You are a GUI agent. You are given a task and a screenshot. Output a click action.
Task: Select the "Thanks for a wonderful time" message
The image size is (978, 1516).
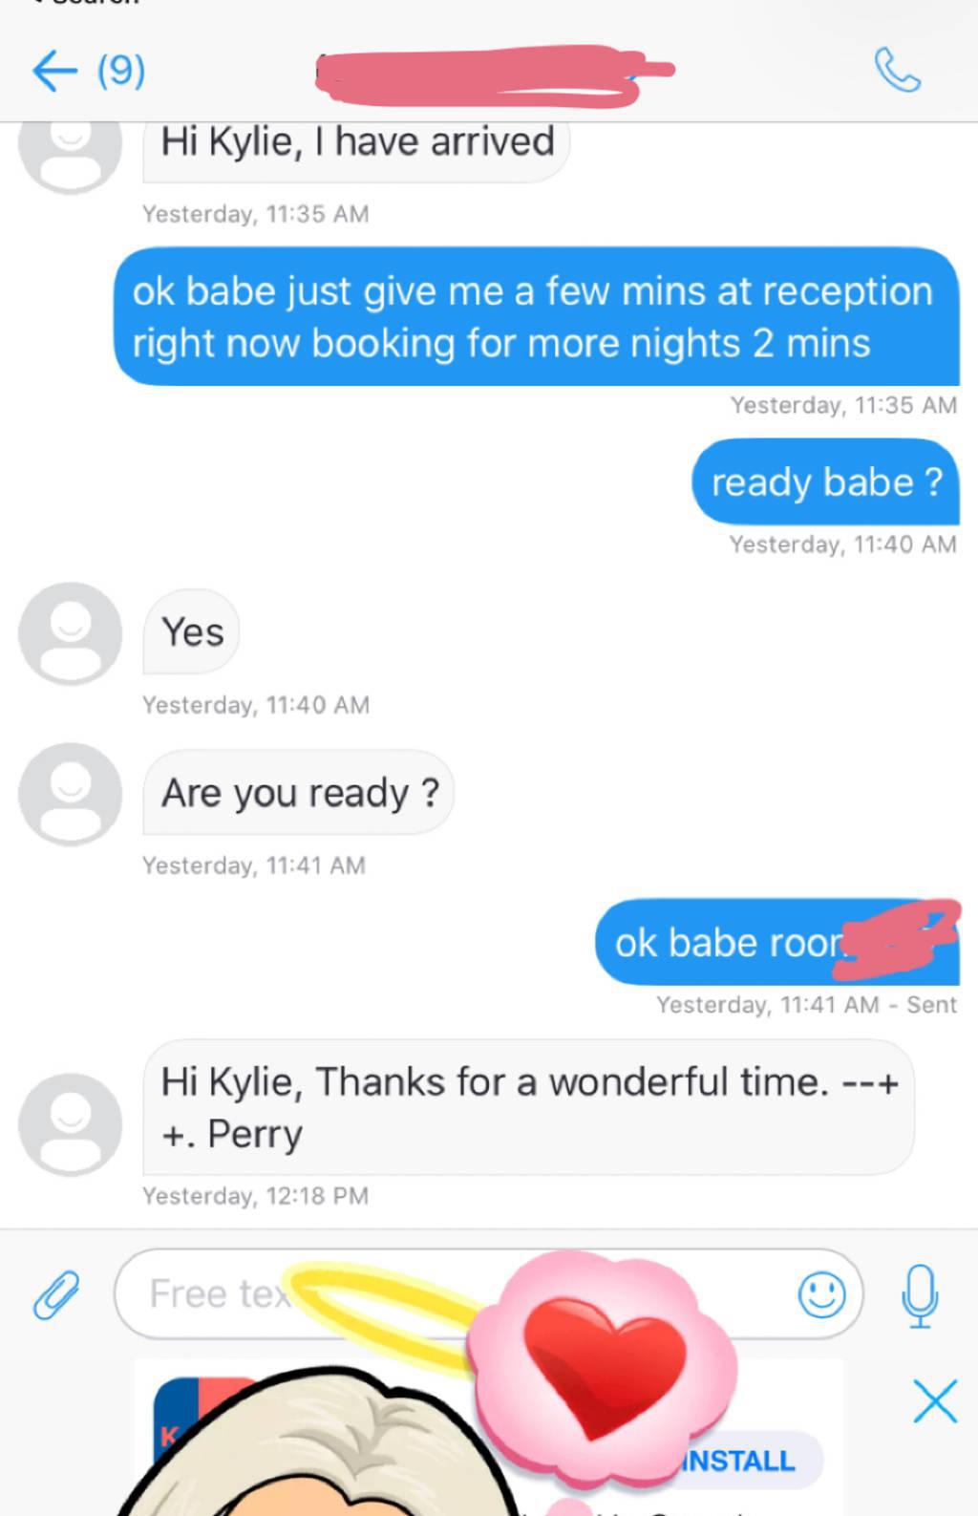tap(528, 1107)
